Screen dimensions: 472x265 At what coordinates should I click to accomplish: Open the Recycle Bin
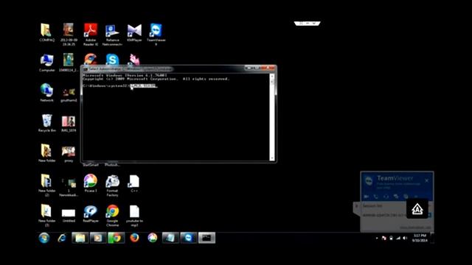[47, 123]
